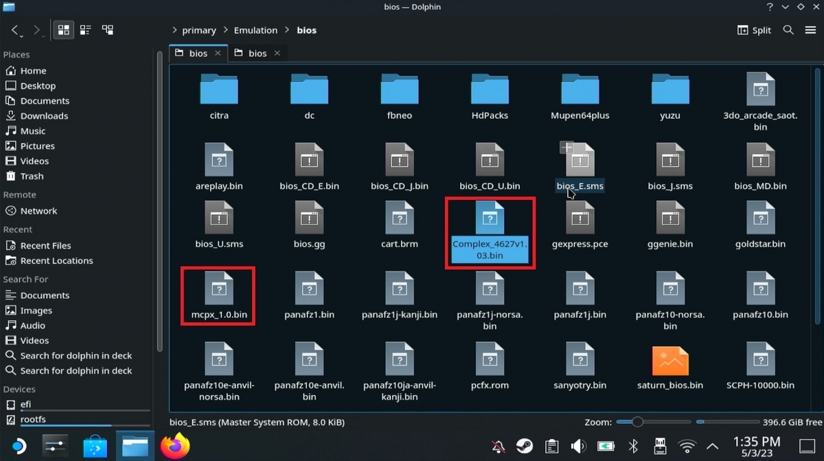Open the application launcher in taskbar
Image resolution: width=824 pixels, height=461 pixels.
(x=18, y=446)
